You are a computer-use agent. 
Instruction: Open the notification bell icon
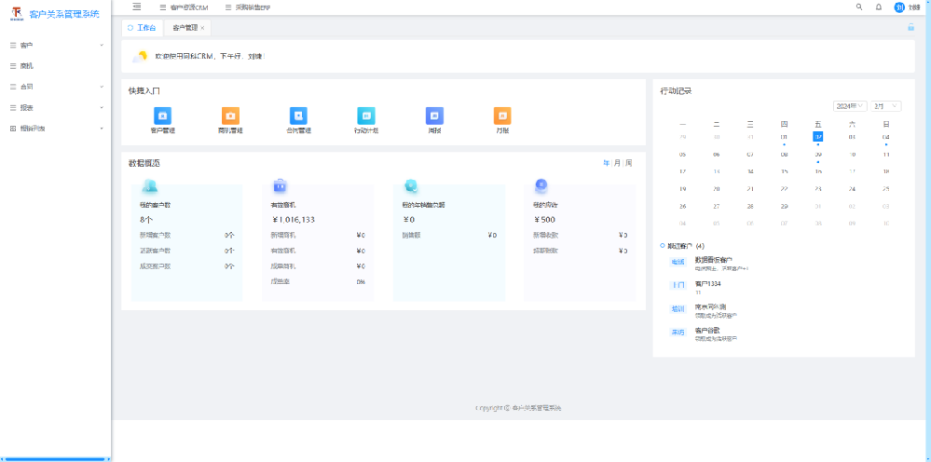(878, 7)
